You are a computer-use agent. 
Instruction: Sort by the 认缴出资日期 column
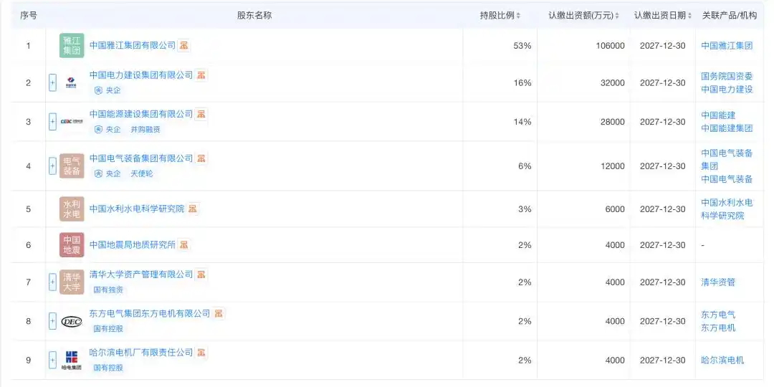pos(662,16)
